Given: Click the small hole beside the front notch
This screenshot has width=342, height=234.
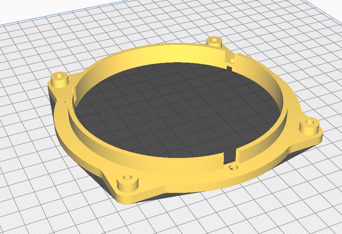Looking at the screenshot, I should pos(233,168).
